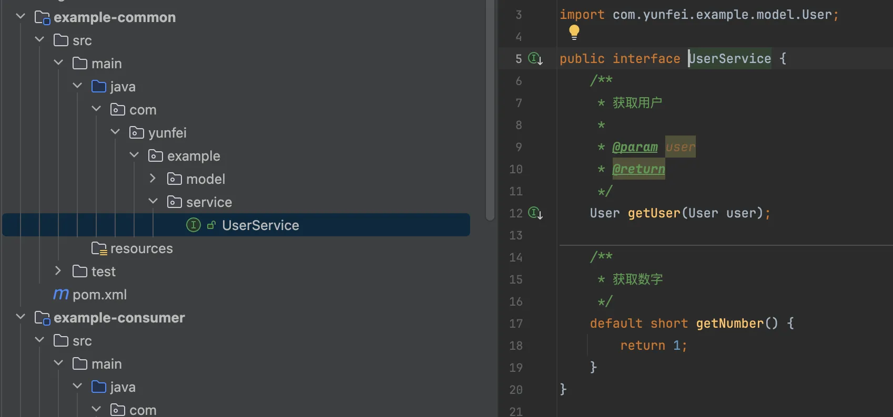The image size is (893, 417).
Task: Click the java source folder icon under example-common
Action: point(99,87)
